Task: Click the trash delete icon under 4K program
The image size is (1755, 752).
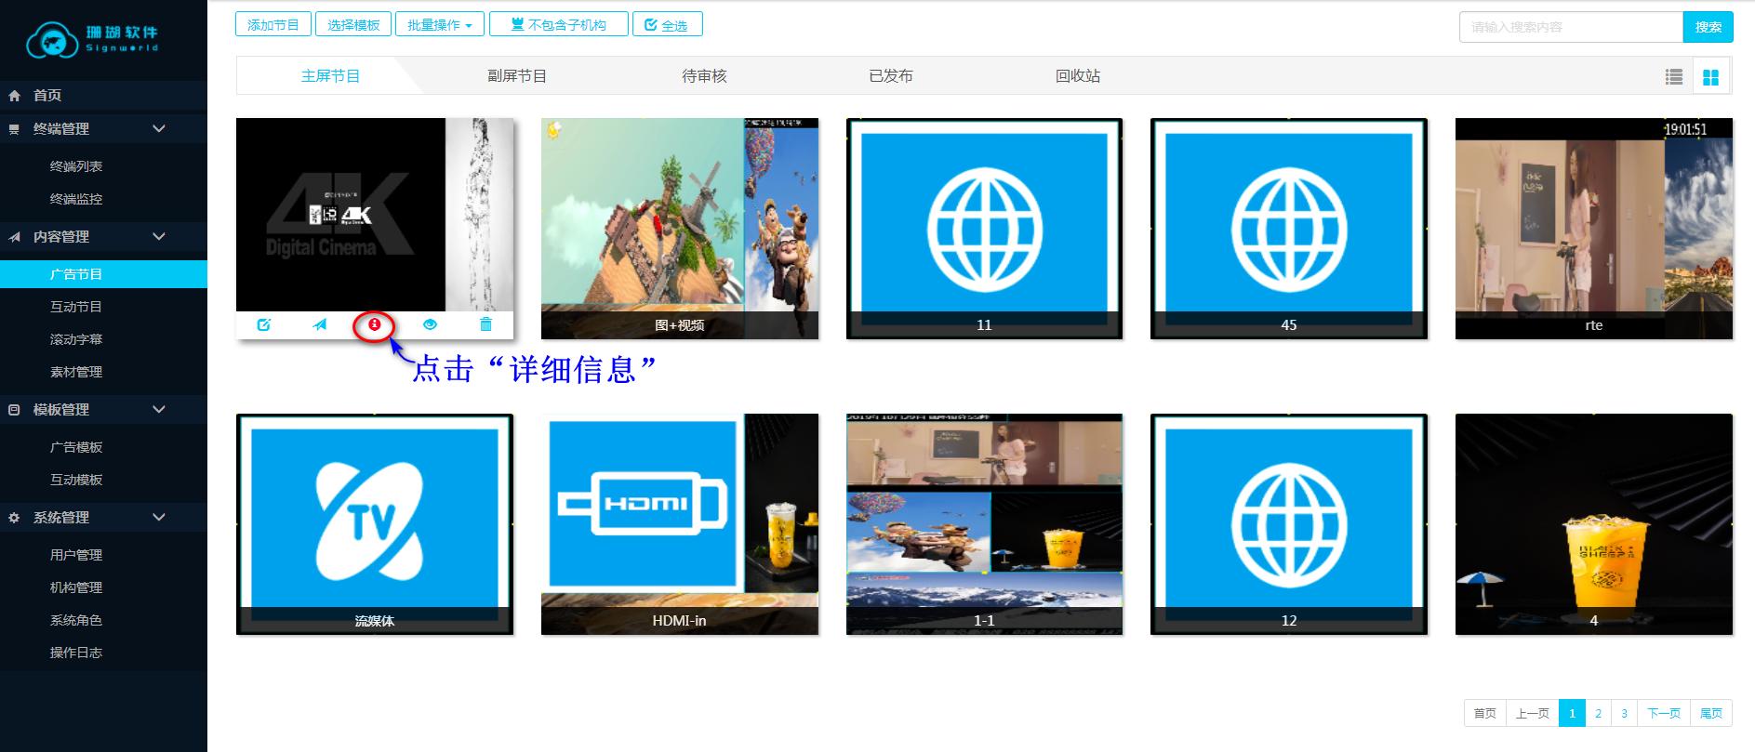Action: (485, 324)
